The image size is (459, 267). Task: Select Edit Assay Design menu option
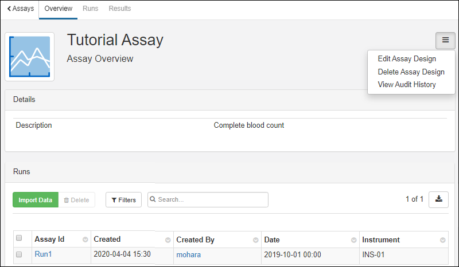click(407, 59)
